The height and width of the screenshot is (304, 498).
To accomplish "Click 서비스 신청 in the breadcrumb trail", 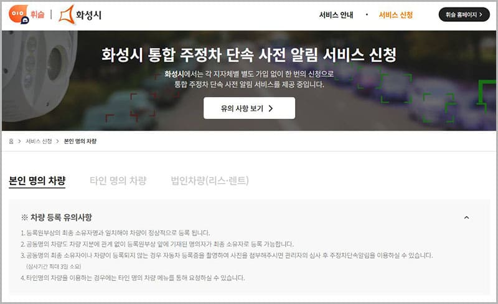I will coord(39,141).
